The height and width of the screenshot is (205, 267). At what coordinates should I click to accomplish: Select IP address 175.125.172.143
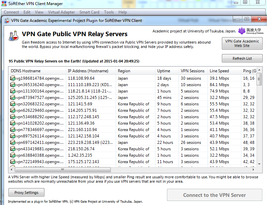[84, 162]
